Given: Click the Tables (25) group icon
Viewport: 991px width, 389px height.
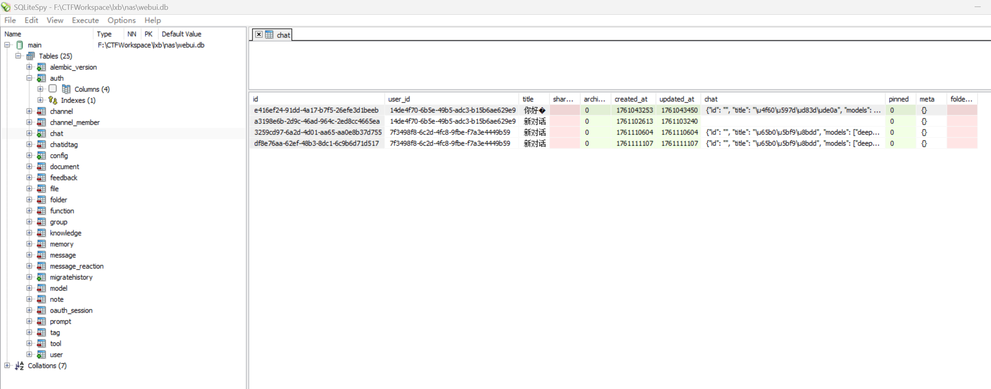Looking at the screenshot, I should pyautogui.click(x=31, y=56).
